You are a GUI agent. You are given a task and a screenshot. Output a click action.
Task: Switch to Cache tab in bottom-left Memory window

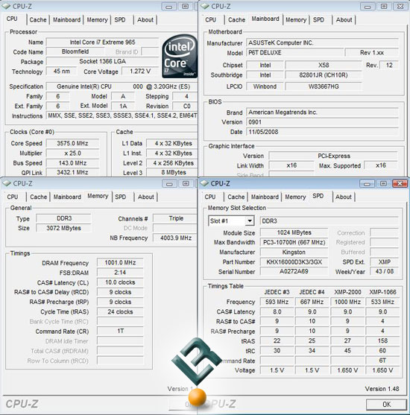pos(39,197)
